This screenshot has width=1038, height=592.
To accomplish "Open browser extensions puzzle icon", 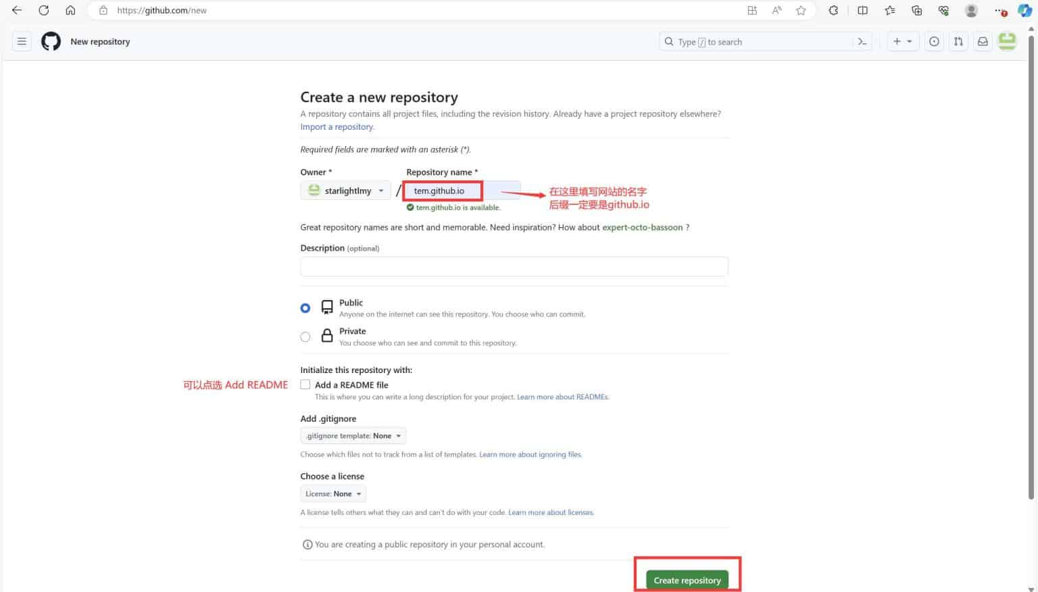I will (833, 10).
